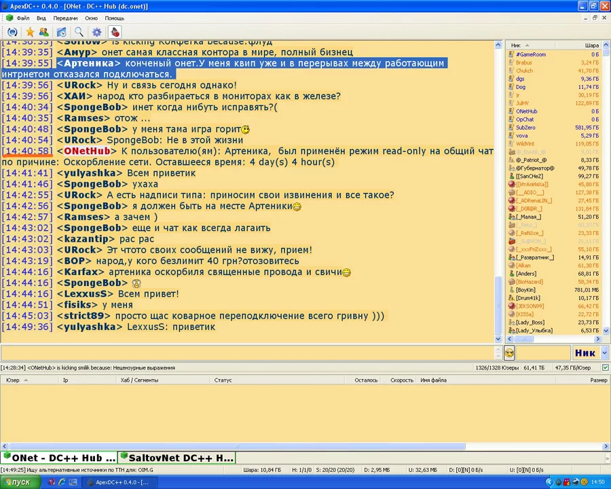Image resolution: width=611 pixels, height=489 pixels.
Task: Click the chat message input field
Action: pos(250,352)
